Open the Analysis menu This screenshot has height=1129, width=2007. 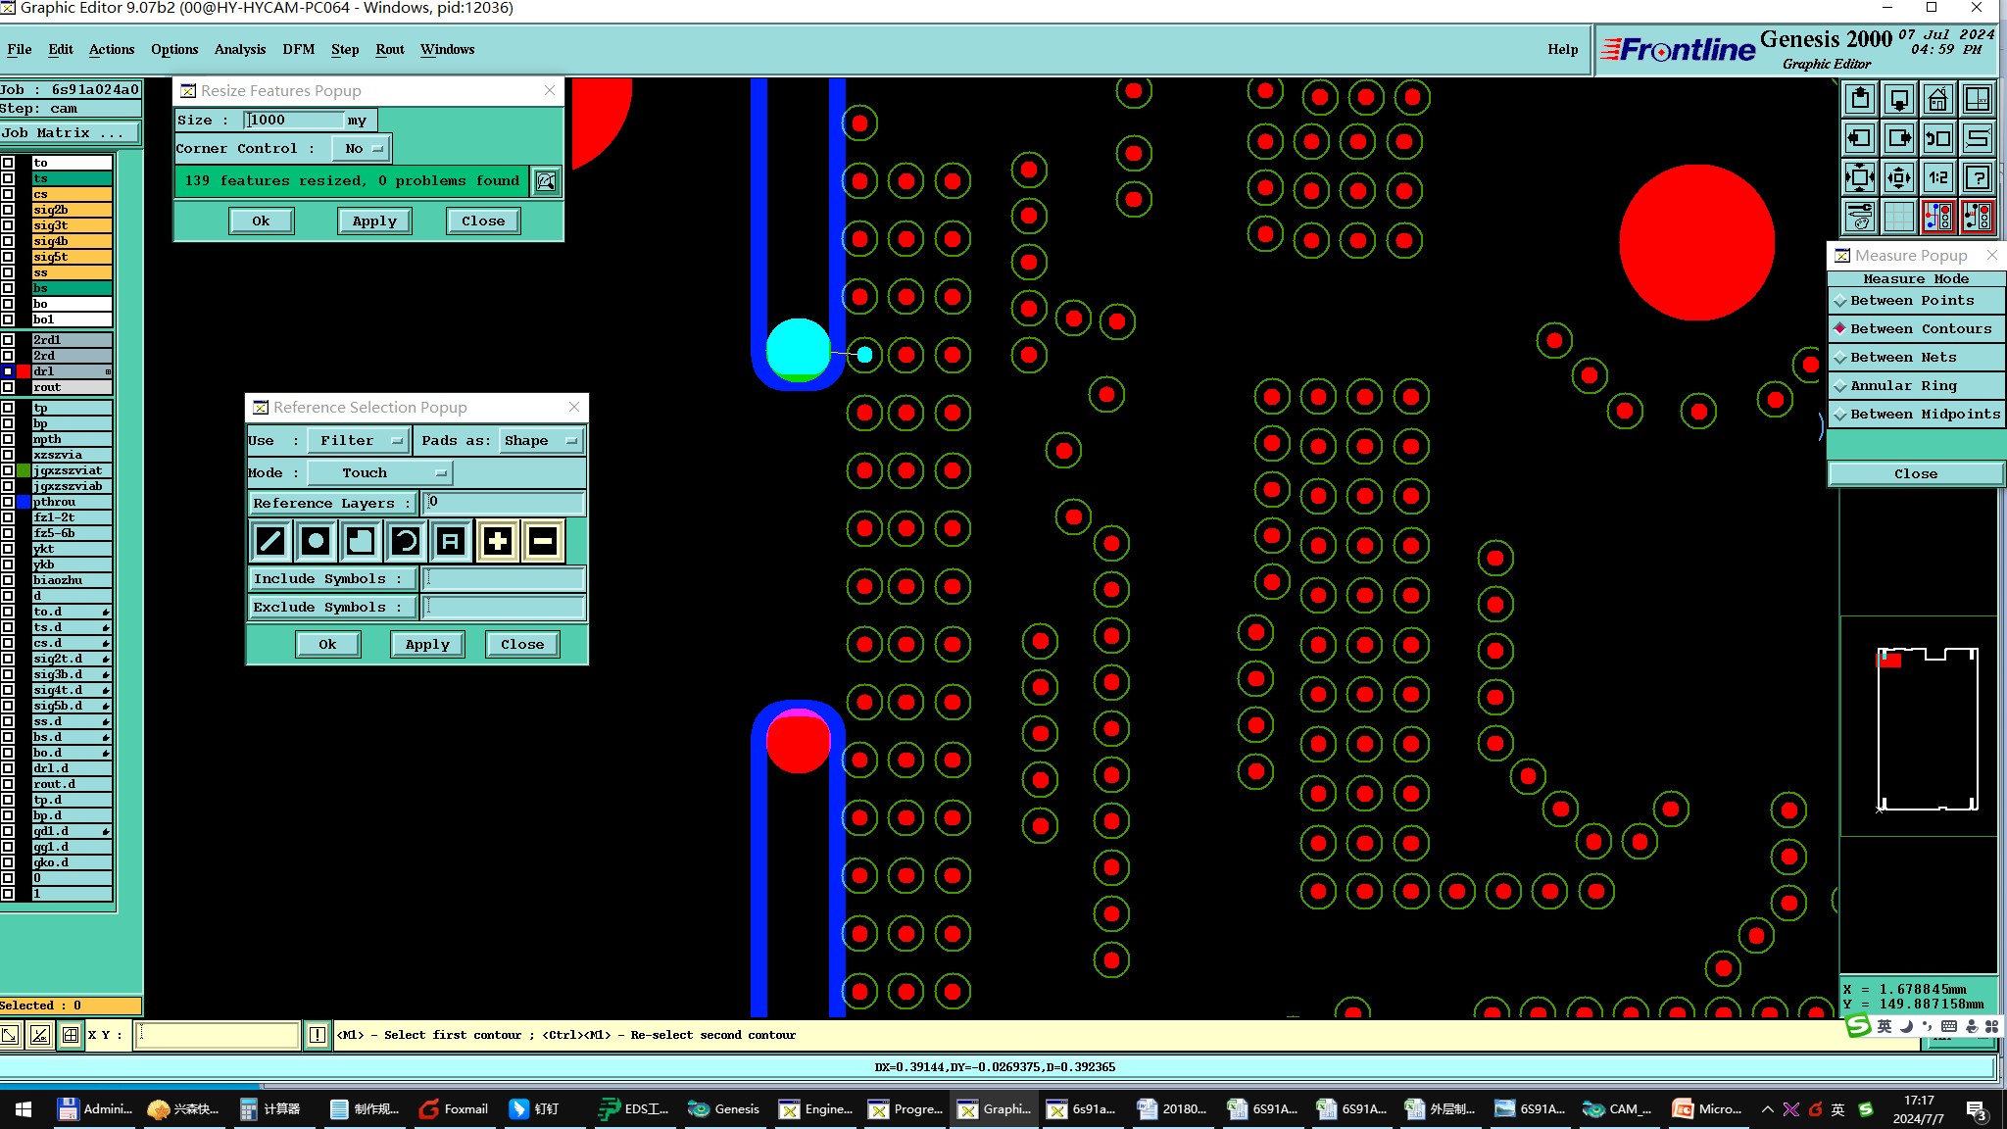239,49
